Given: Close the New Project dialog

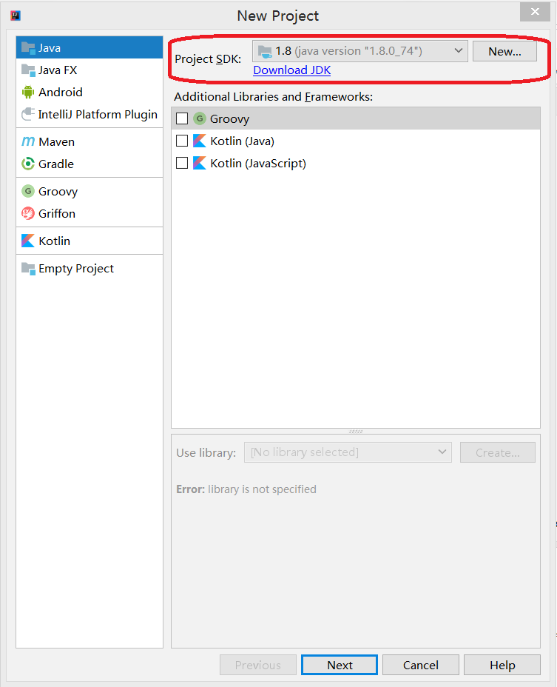Looking at the screenshot, I should click(x=535, y=12).
